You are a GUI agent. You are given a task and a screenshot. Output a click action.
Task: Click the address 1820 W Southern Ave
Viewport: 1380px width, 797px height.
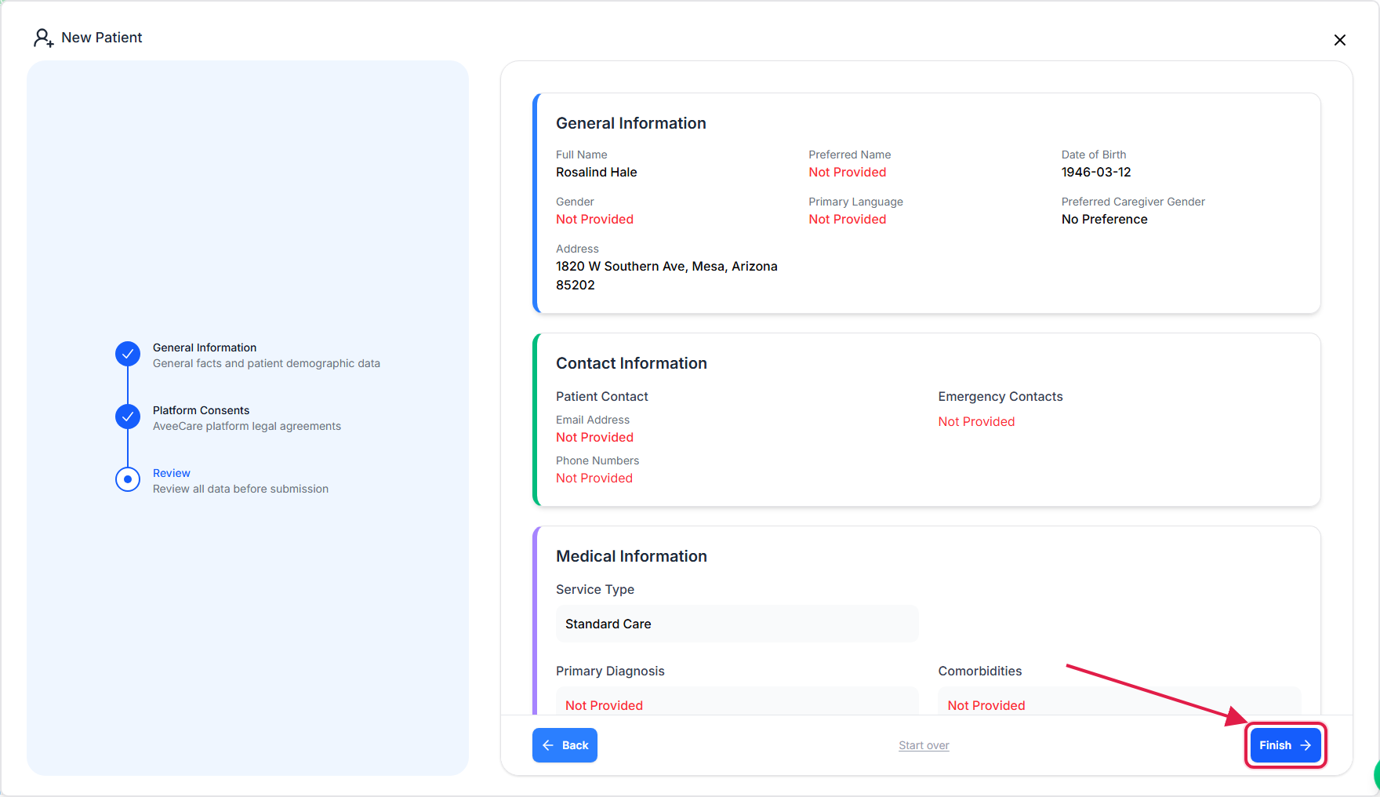tap(666, 275)
